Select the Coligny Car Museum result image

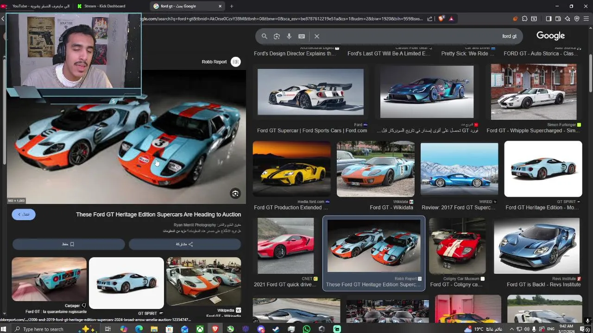[x=457, y=246]
